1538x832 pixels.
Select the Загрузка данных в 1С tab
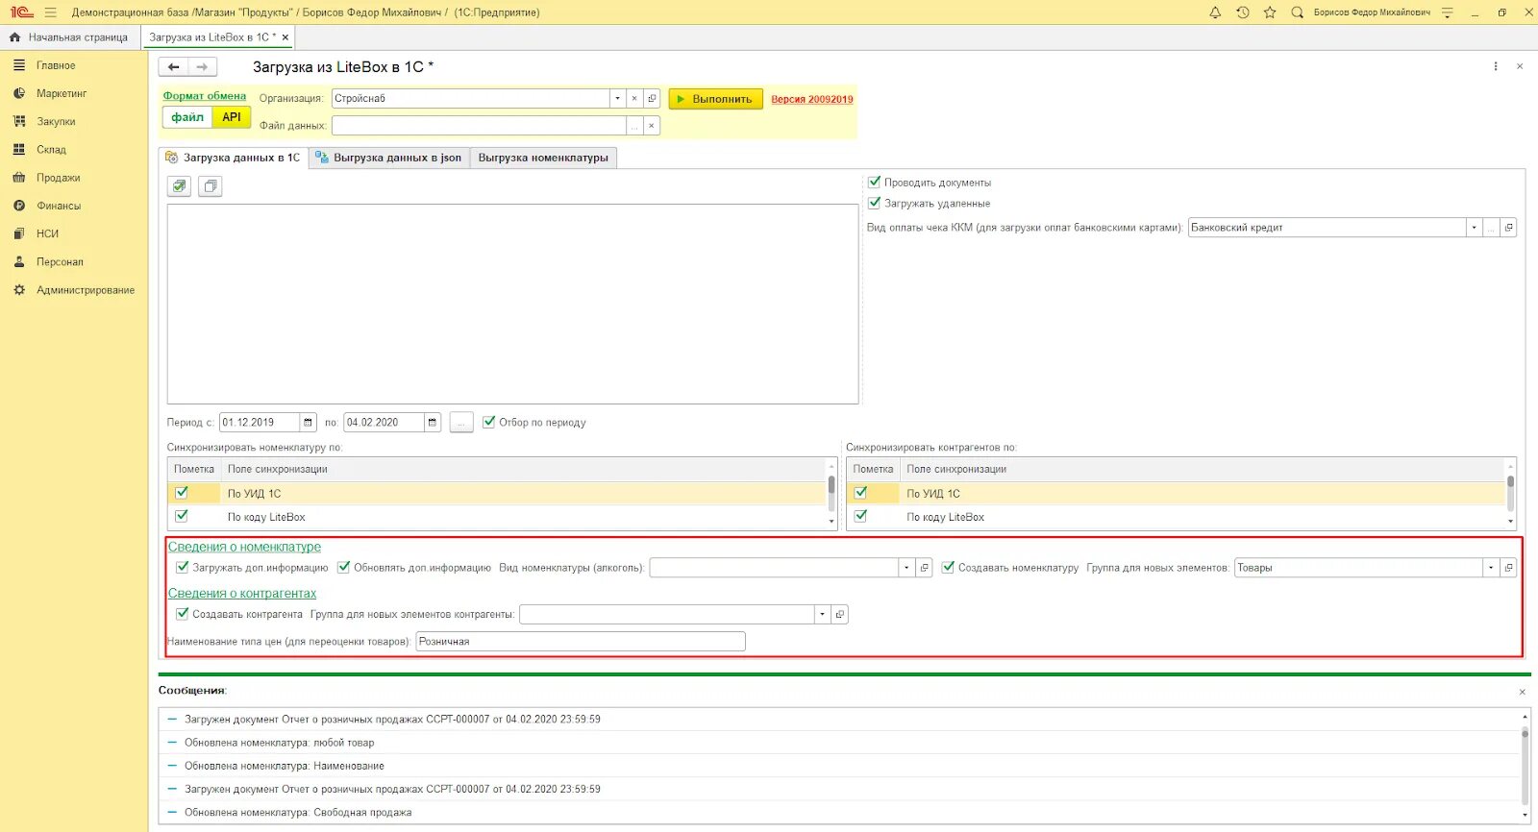tap(234, 158)
